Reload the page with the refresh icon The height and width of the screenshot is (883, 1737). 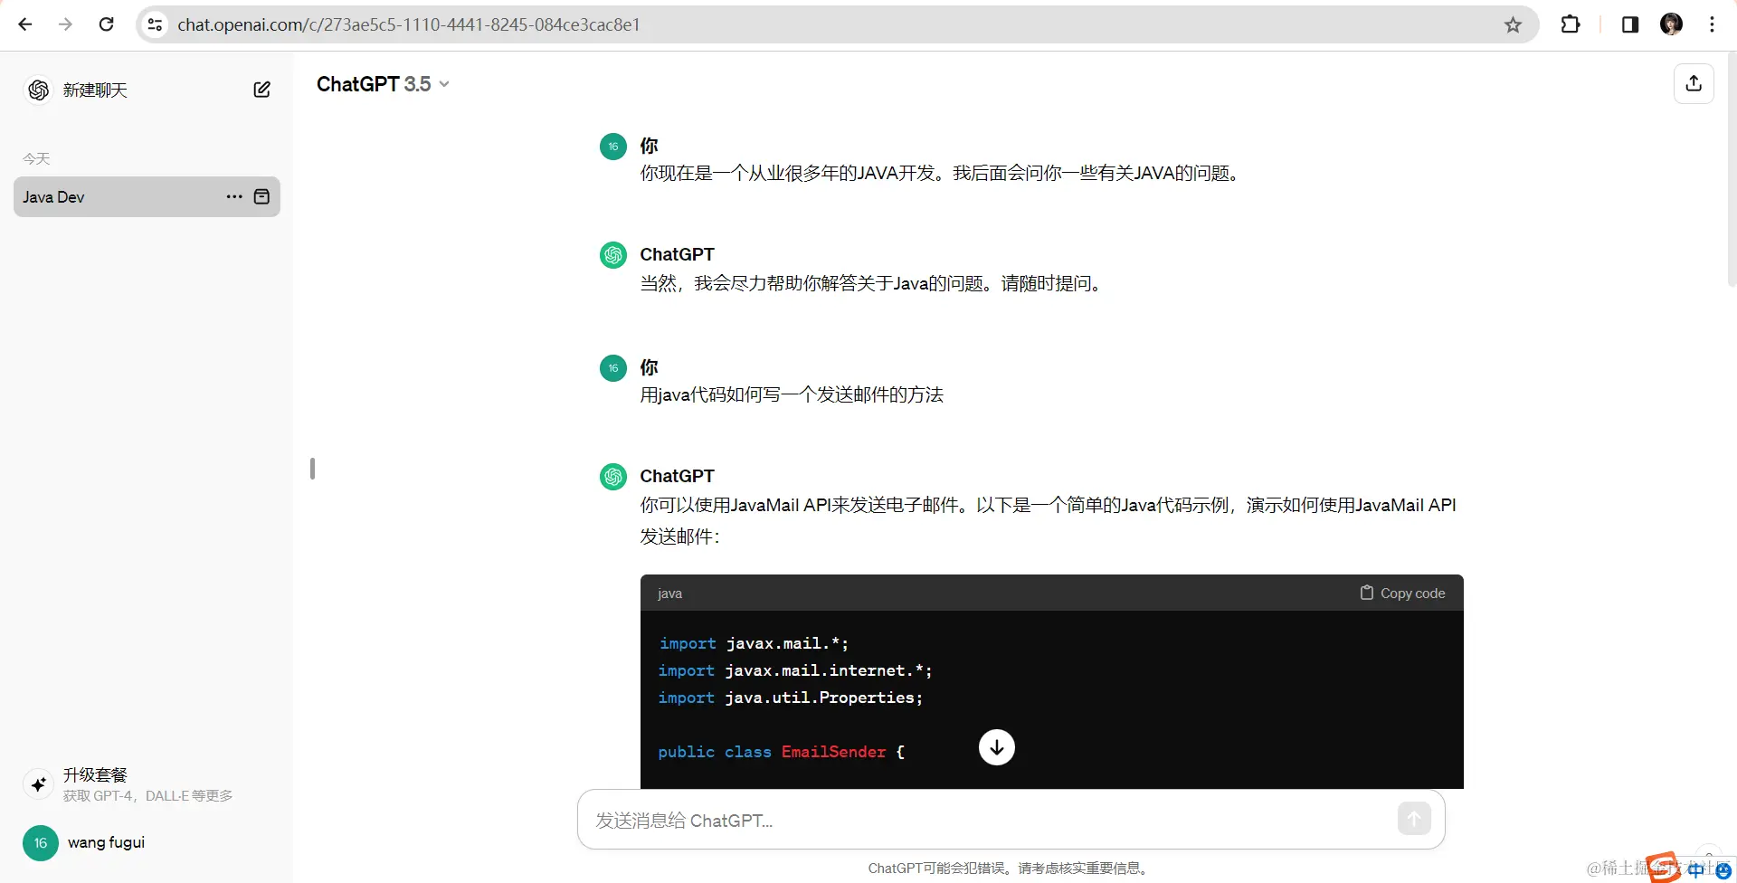pos(106,24)
